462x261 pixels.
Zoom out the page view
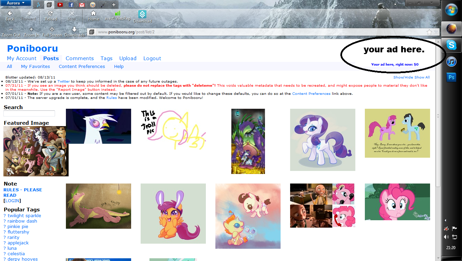[11, 32]
